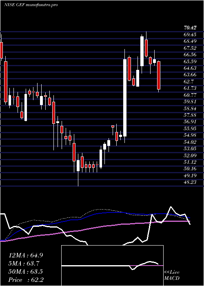The image size is (204, 286).
Task: Click the 57.88 price axis label
Action: (190, 115)
